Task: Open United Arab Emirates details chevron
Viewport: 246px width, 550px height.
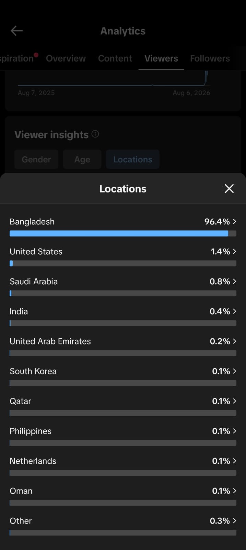Action: 235,341
